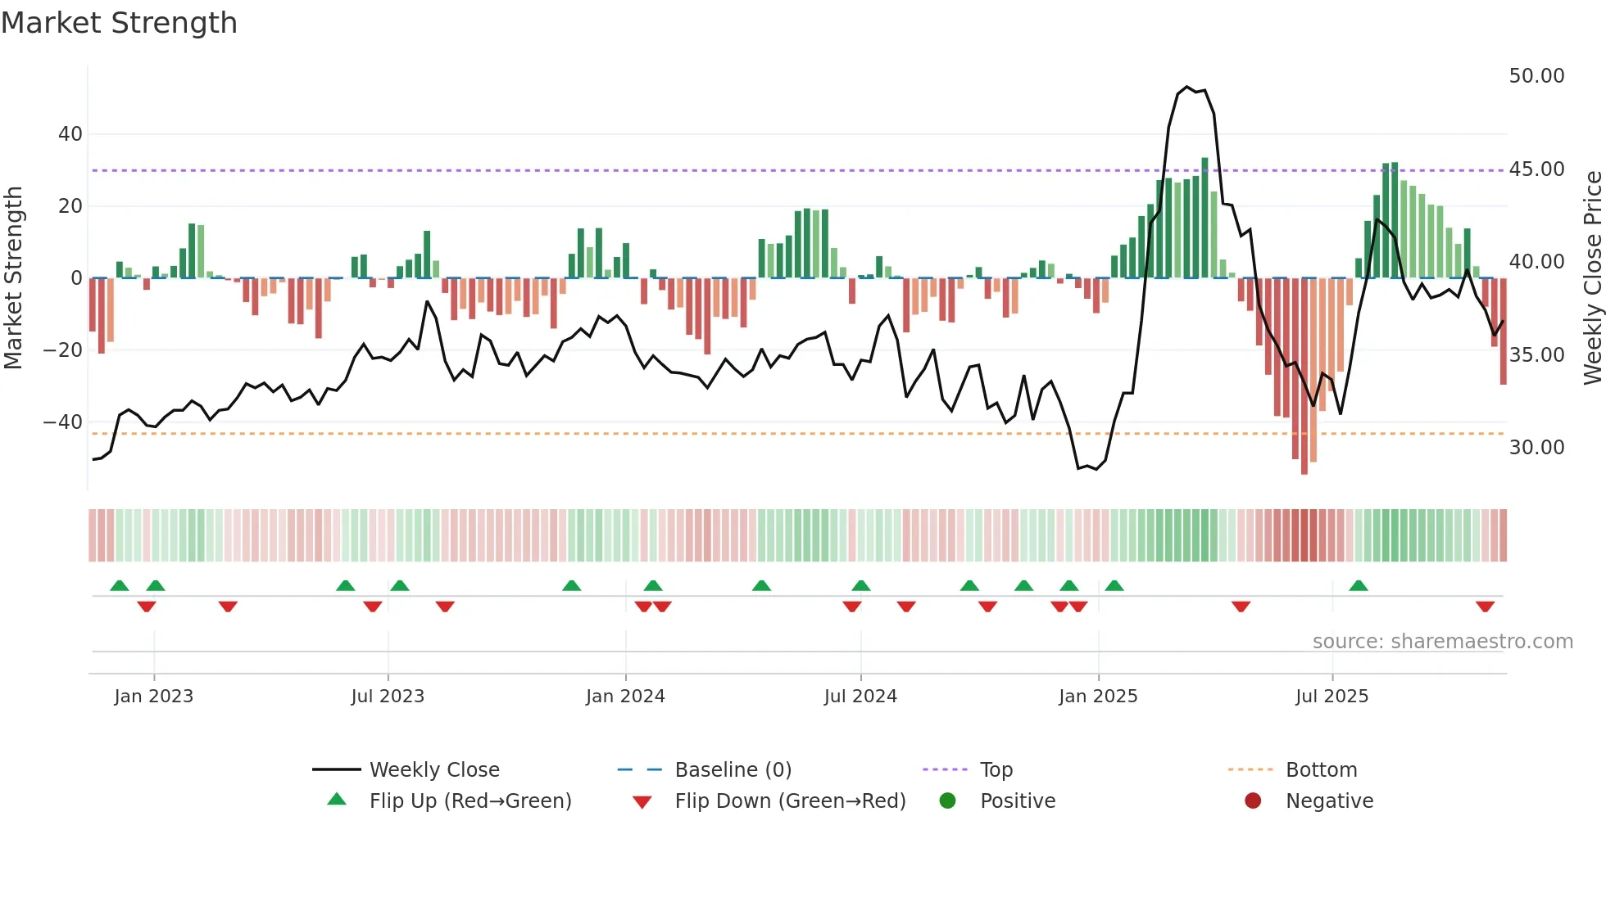1606x902 pixels.
Task: Click Flip Up green triangle legend icon
Action: click(x=337, y=801)
